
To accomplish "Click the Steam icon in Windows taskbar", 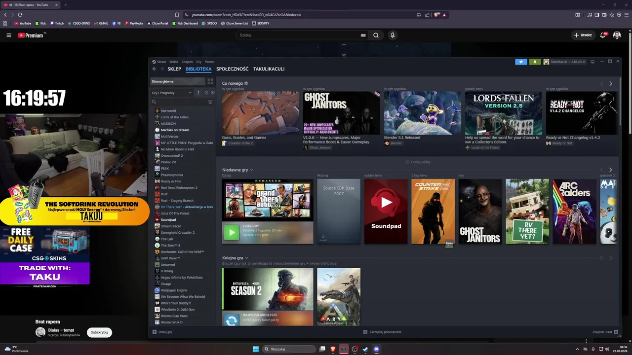I will click(x=365, y=349).
